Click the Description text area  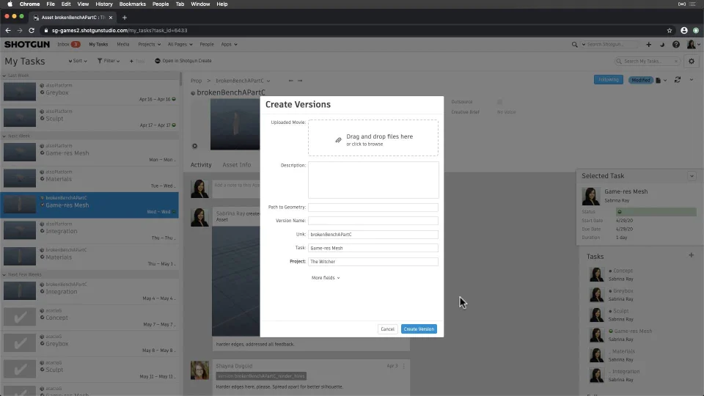pyautogui.click(x=373, y=180)
